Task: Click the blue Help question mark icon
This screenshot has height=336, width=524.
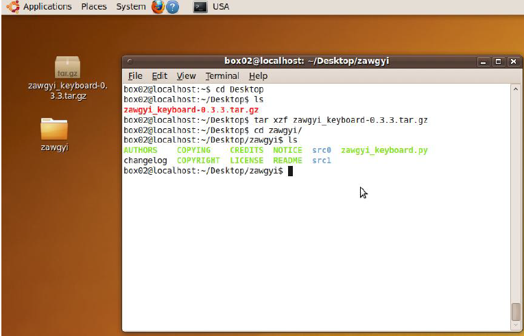Action: click(x=172, y=7)
